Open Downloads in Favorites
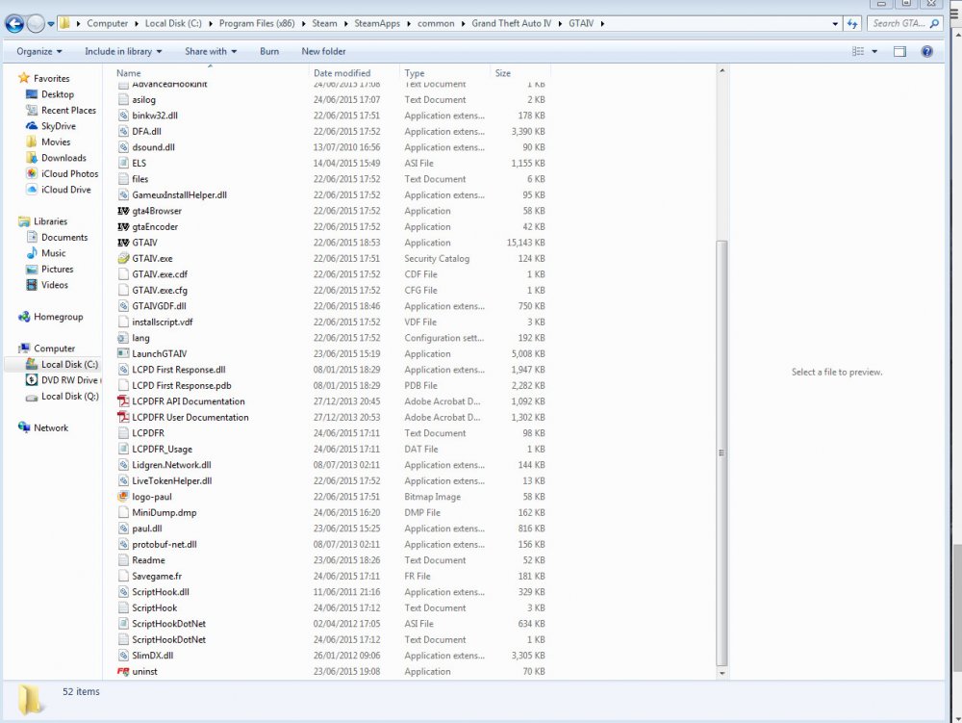This screenshot has width=962, height=723. coord(63,158)
